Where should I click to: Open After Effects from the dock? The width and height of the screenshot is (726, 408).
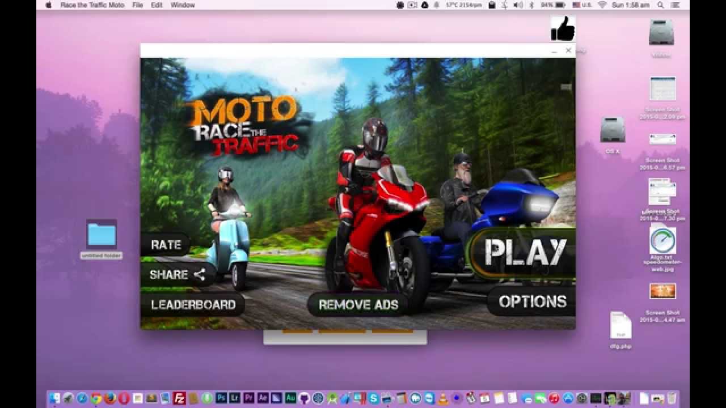(263, 398)
